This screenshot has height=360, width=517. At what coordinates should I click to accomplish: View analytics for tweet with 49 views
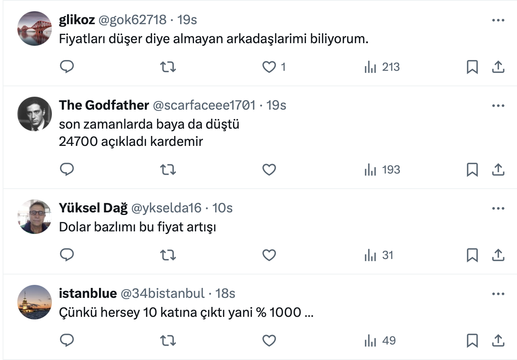[380, 341]
